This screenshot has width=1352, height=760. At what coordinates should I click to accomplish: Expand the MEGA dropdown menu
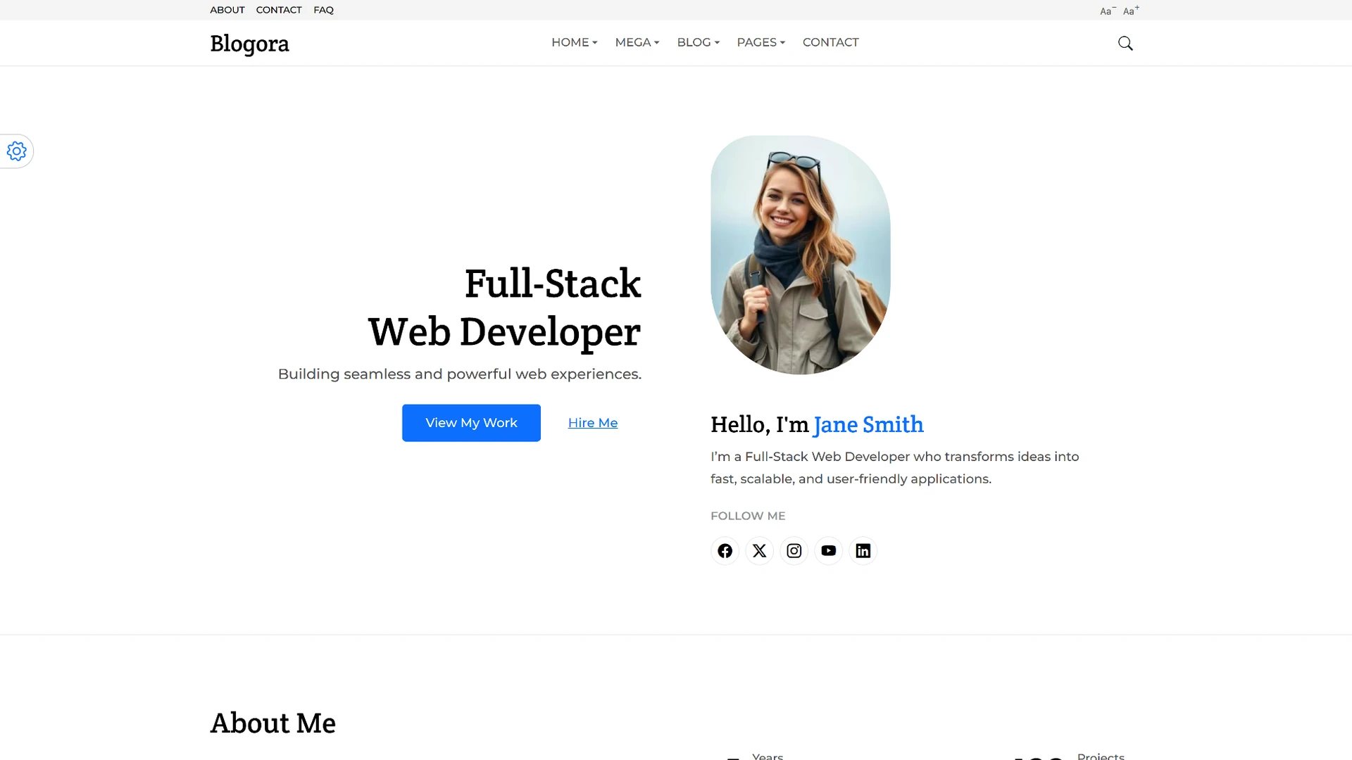[x=637, y=42]
